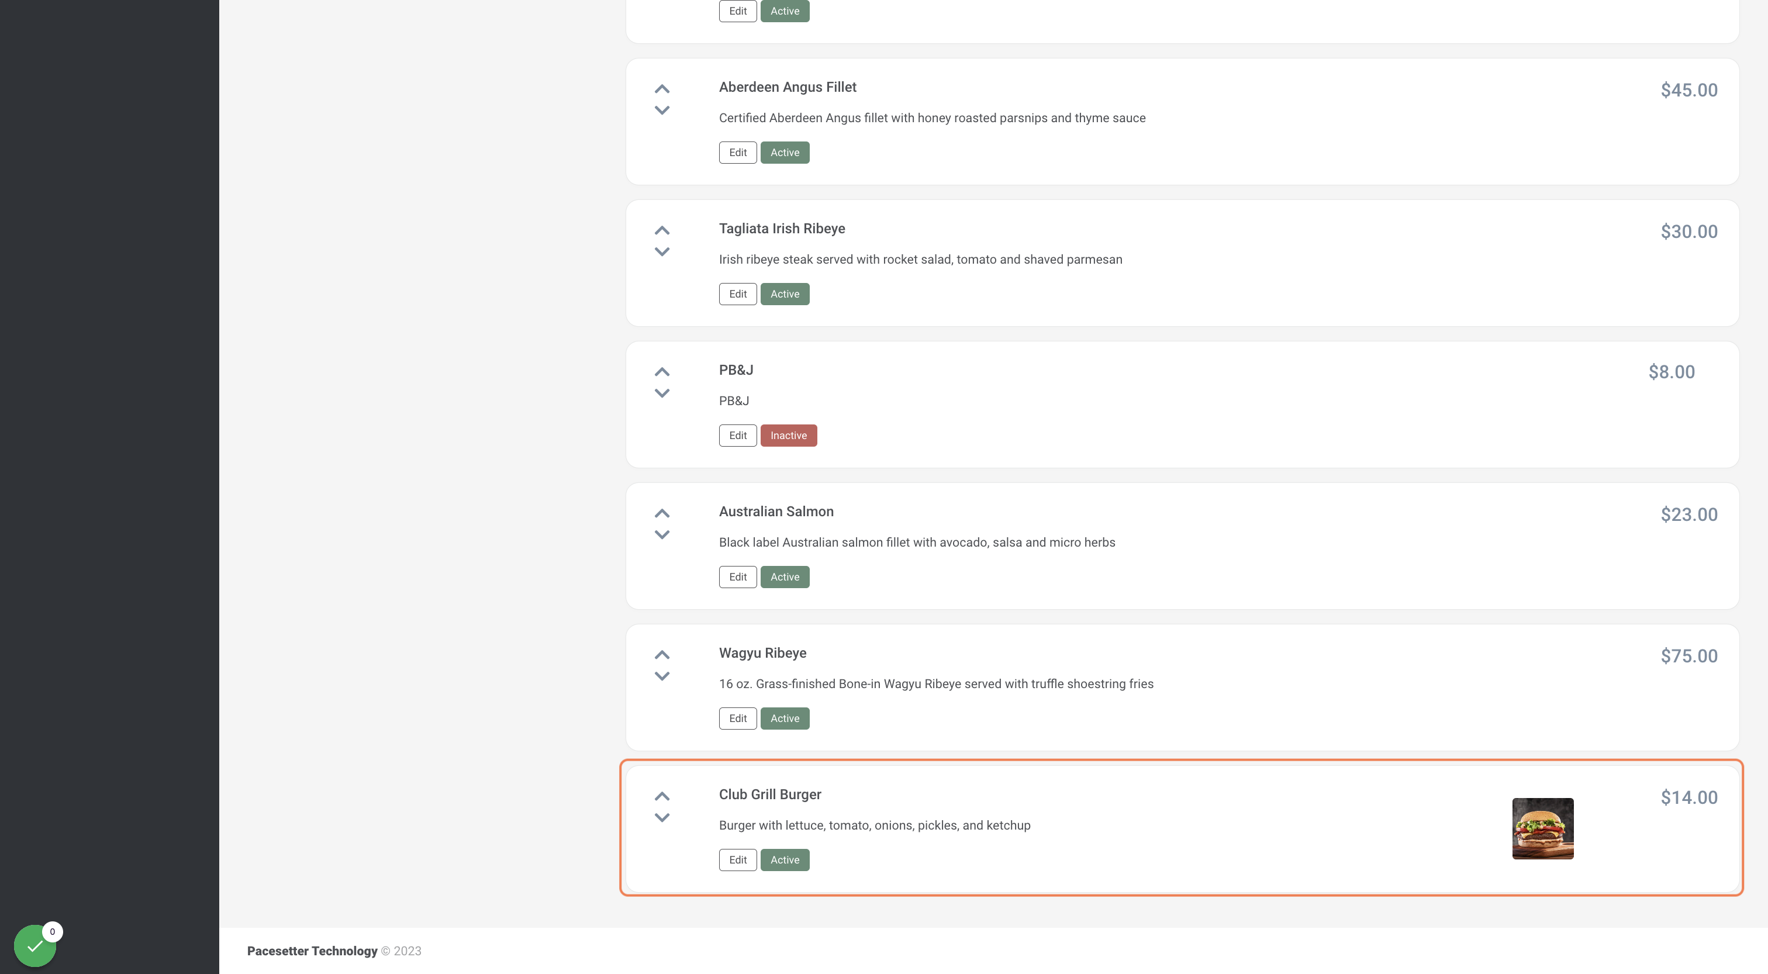
Task: Move Wagyu Ribeye up
Action: pos(662,655)
